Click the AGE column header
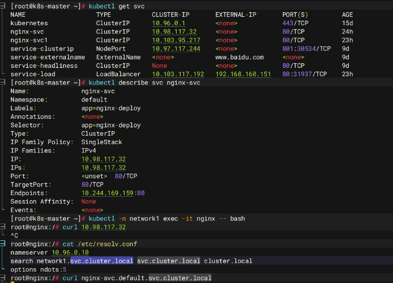The height and width of the screenshot is (283, 393). click(x=347, y=15)
